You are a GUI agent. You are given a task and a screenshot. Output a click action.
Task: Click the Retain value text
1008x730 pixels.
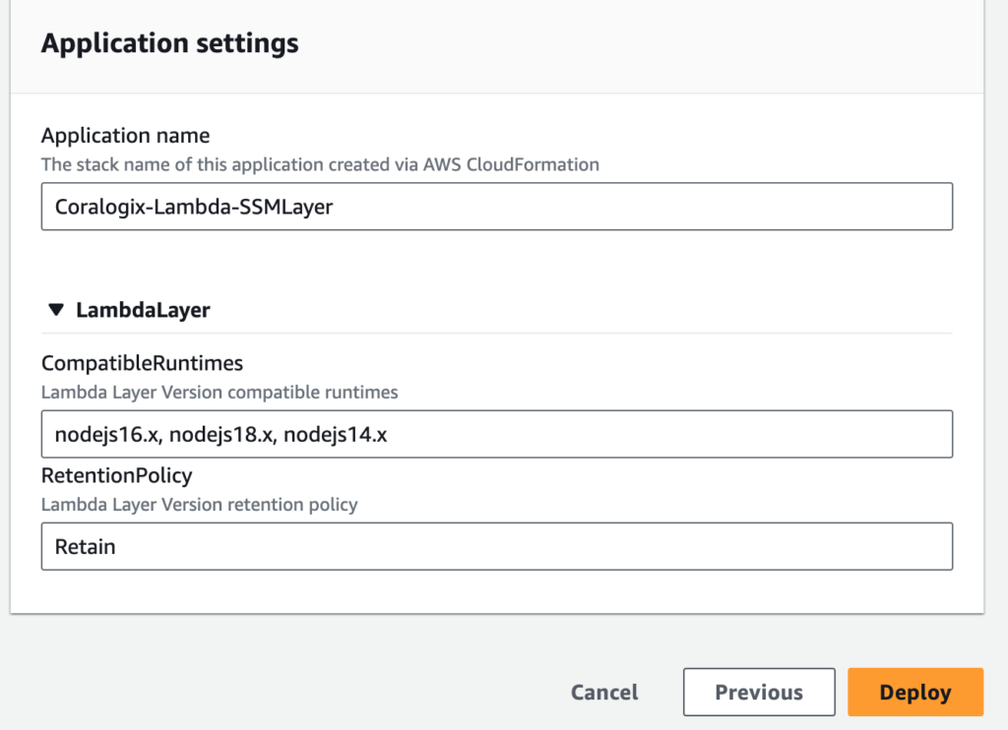click(86, 547)
